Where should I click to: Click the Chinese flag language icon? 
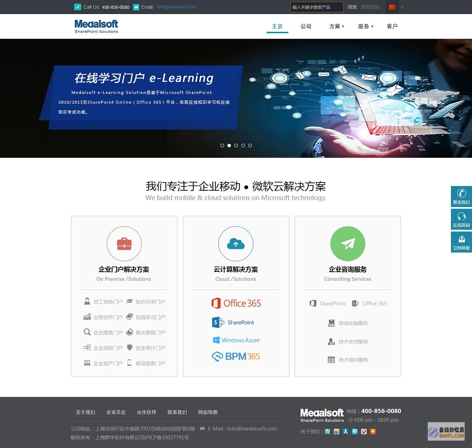pyautogui.click(x=392, y=7)
